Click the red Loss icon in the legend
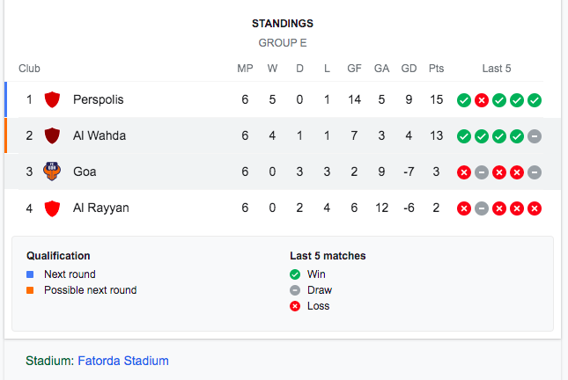 (295, 306)
